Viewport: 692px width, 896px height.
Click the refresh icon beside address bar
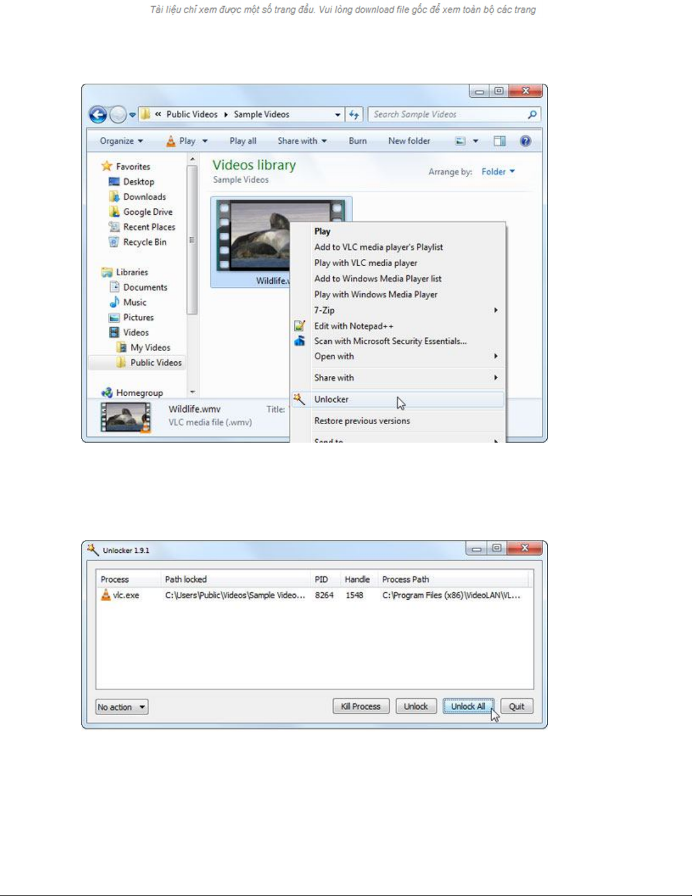click(354, 115)
